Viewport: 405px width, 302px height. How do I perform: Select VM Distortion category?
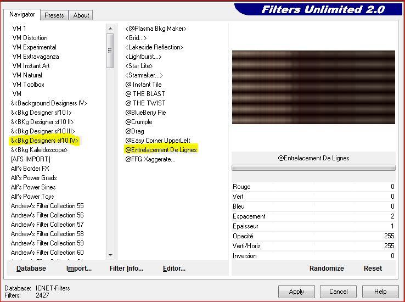30,38
